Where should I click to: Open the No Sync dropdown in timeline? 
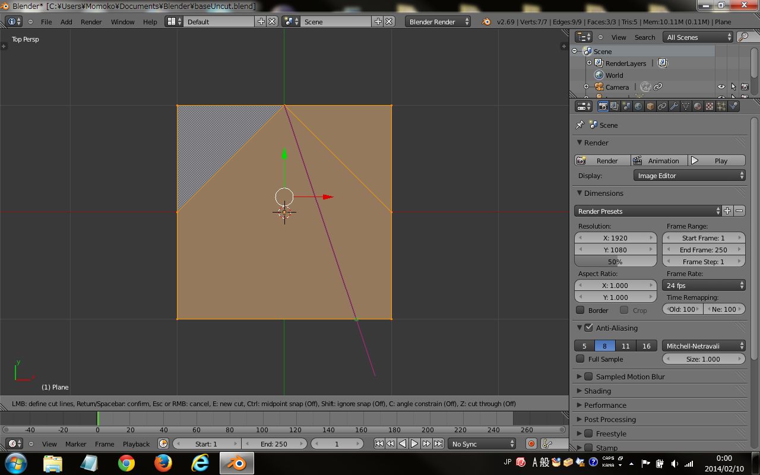tap(482, 444)
